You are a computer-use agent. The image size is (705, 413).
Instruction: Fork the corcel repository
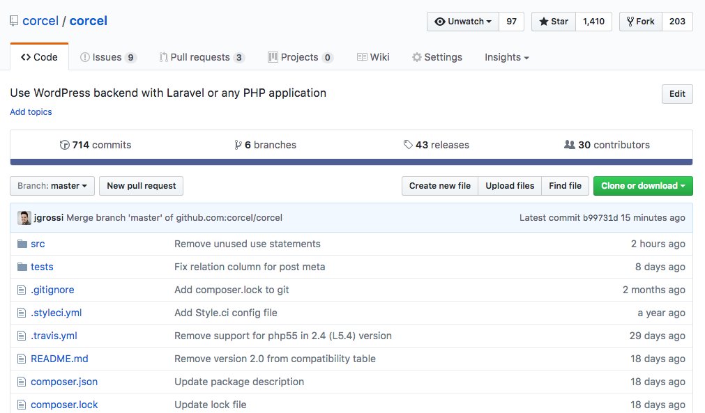[x=641, y=22]
